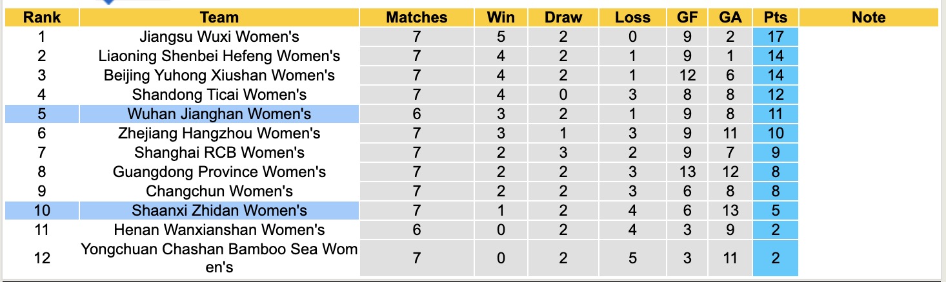
Task: Select Beijing Yuhong Xiushan Women's team
Action: 219,75
